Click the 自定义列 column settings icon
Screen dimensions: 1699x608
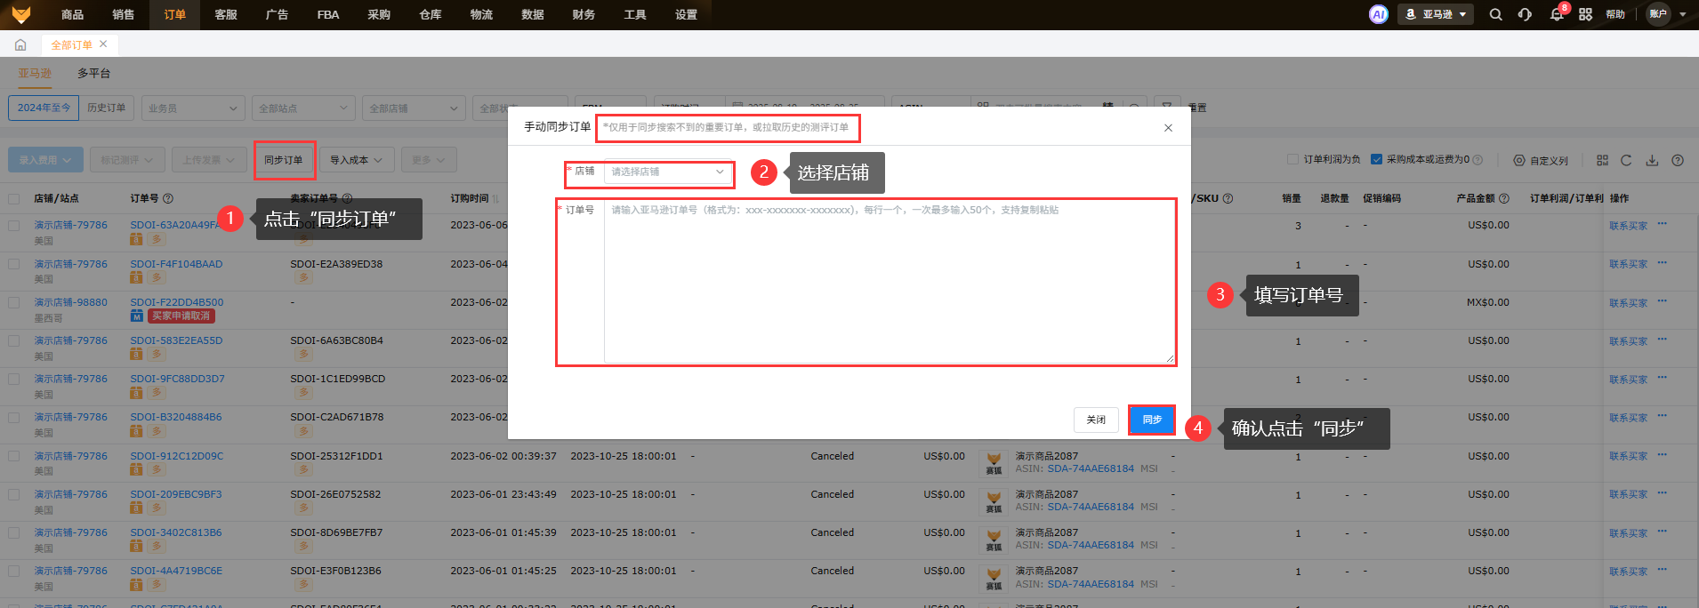pos(1519,161)
